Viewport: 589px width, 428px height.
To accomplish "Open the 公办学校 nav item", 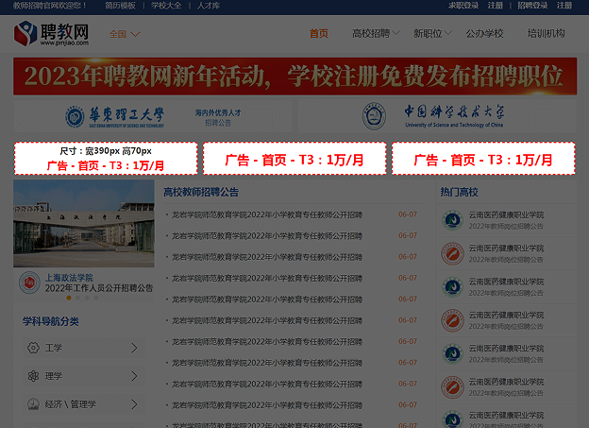I will click(x=484, y=33).
